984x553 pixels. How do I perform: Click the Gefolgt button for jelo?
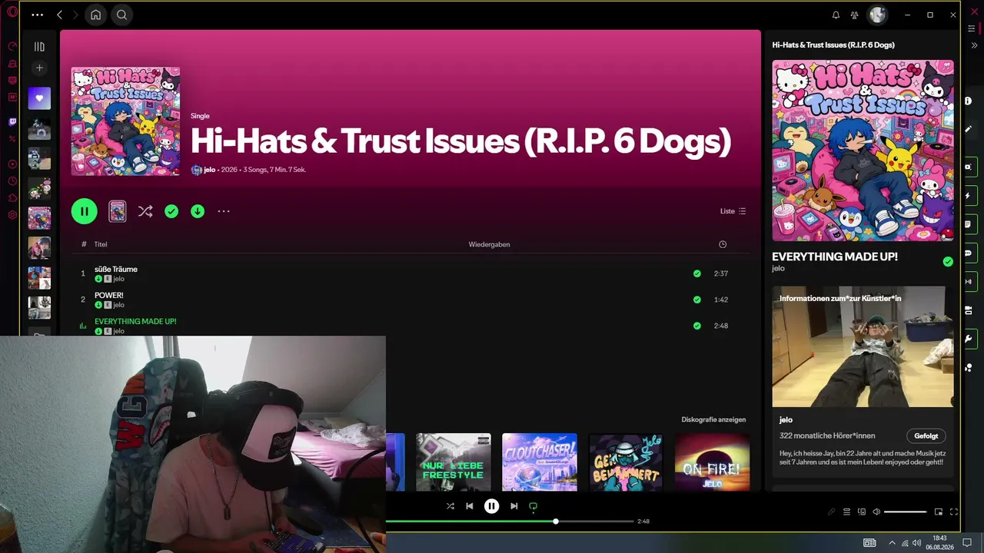pyautogui.click(x=926, y=435)
